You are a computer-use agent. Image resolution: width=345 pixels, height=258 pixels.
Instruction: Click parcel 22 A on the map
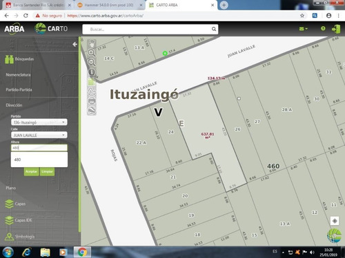[141, 142]
